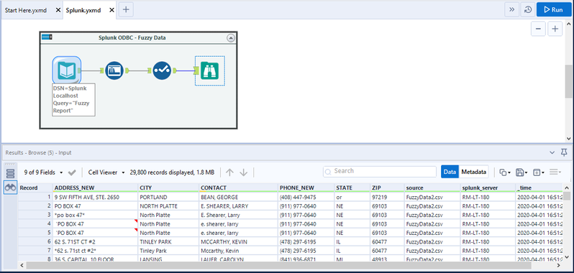Run the workflow
This screenshot has height=273, width=574.
[x=554, y=10]
